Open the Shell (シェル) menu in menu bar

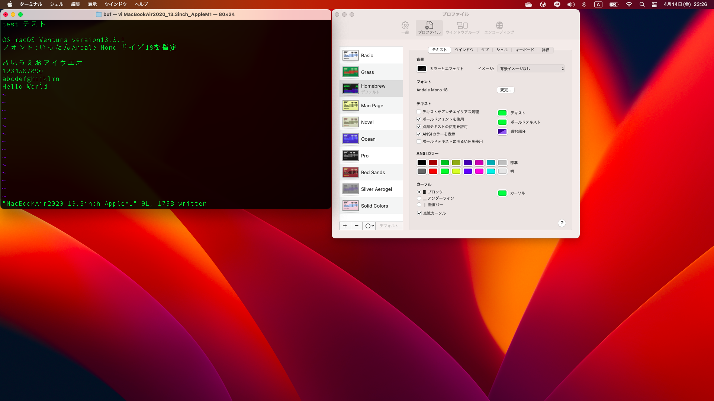click(57, 4)
